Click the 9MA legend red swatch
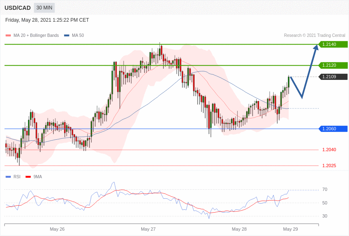This screenshot has height=236, width=349. (28, 177)
